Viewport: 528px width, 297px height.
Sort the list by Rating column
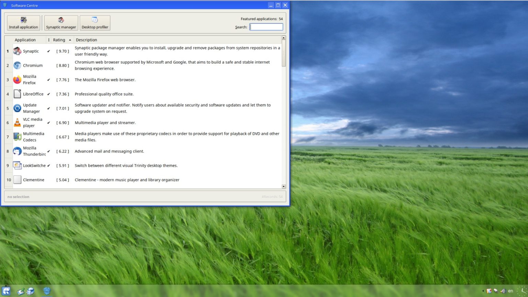coord(59,40)
